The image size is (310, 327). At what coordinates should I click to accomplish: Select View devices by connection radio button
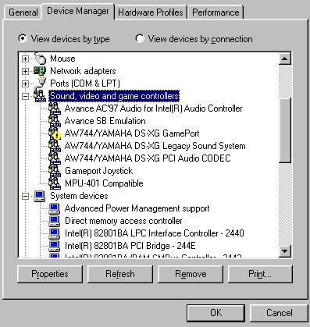(140, 39)
